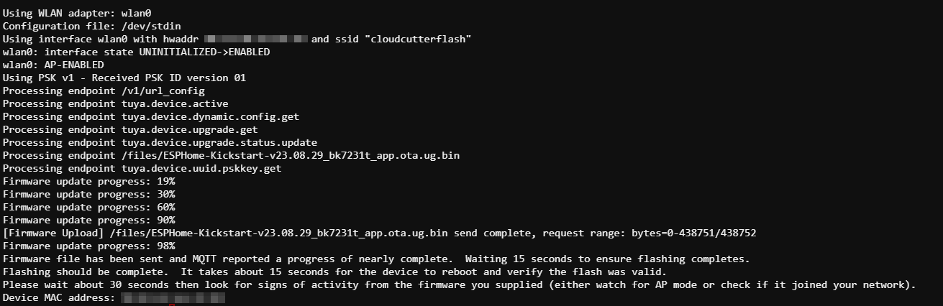This screenshot has width=943, height=306.
Task: Click the 'tuya.device.upgrade.get' endpoint line
Action: (129, 129)
